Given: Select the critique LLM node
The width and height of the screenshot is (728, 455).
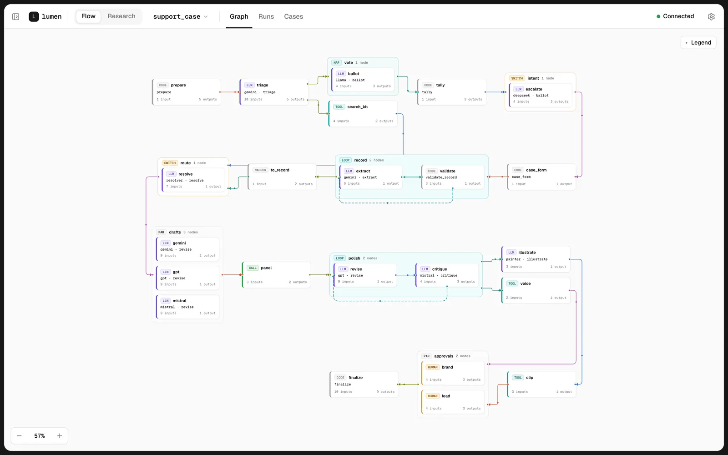Looking at the screenshot, I should [447, 275].
